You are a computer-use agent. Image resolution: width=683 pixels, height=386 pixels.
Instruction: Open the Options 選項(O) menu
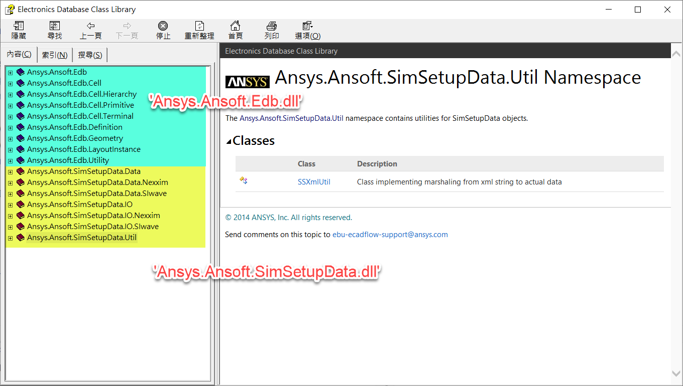coord(308,30)
